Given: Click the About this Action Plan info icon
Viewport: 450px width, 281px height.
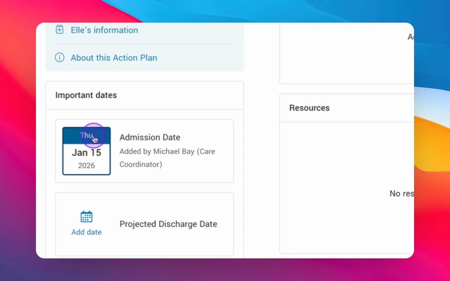Looking at the screenshot, I should (59, 58).
